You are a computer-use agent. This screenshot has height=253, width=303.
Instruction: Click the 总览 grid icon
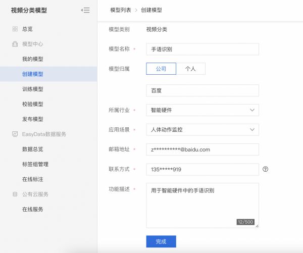(x=15, y=29)
